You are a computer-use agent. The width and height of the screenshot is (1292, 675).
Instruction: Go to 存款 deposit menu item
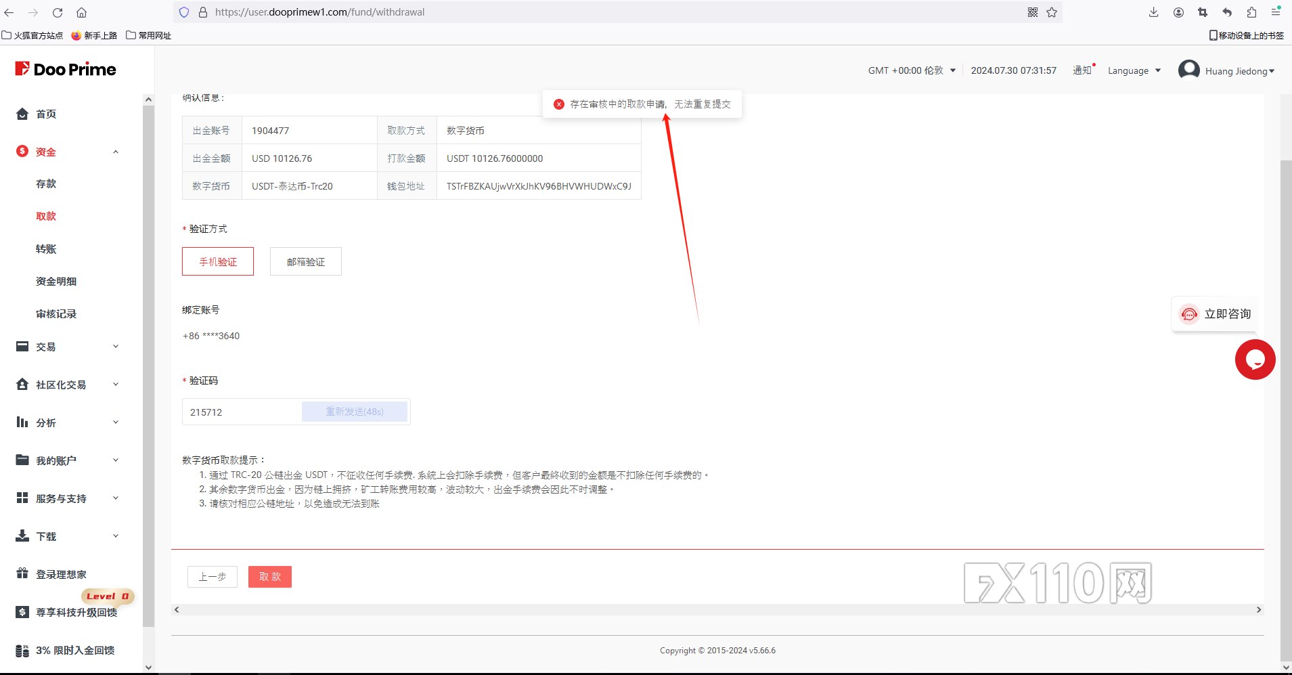(46, 184)
